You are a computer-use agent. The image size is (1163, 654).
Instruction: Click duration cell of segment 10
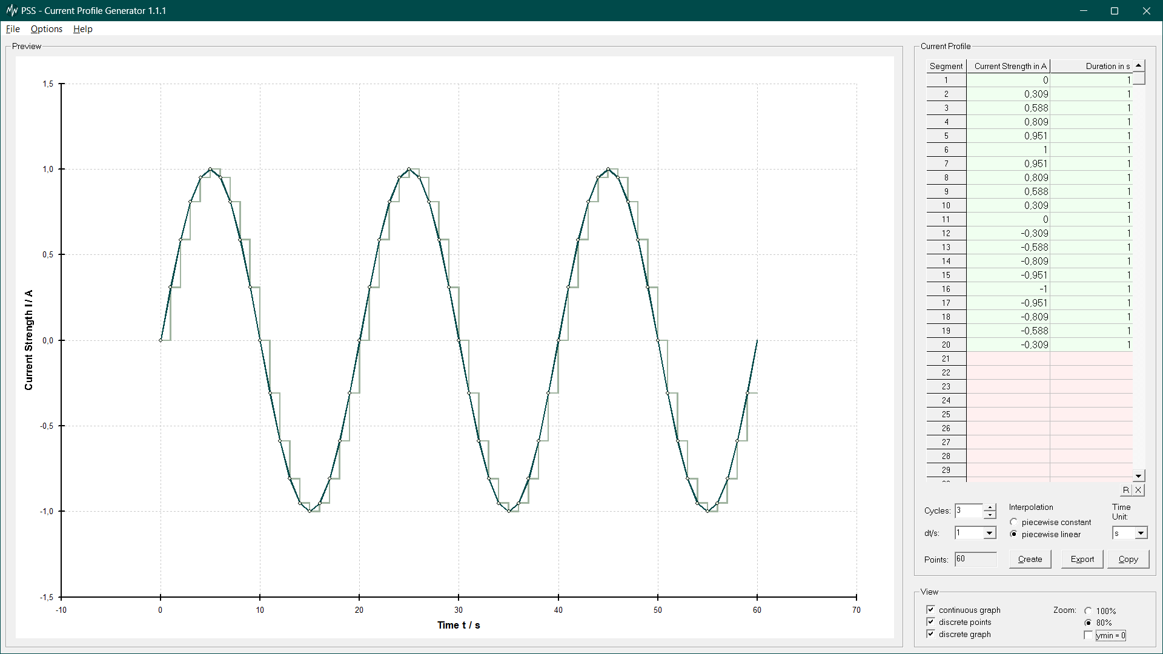[1091, 205]
